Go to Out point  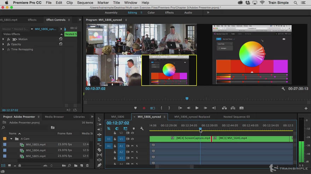214,108
